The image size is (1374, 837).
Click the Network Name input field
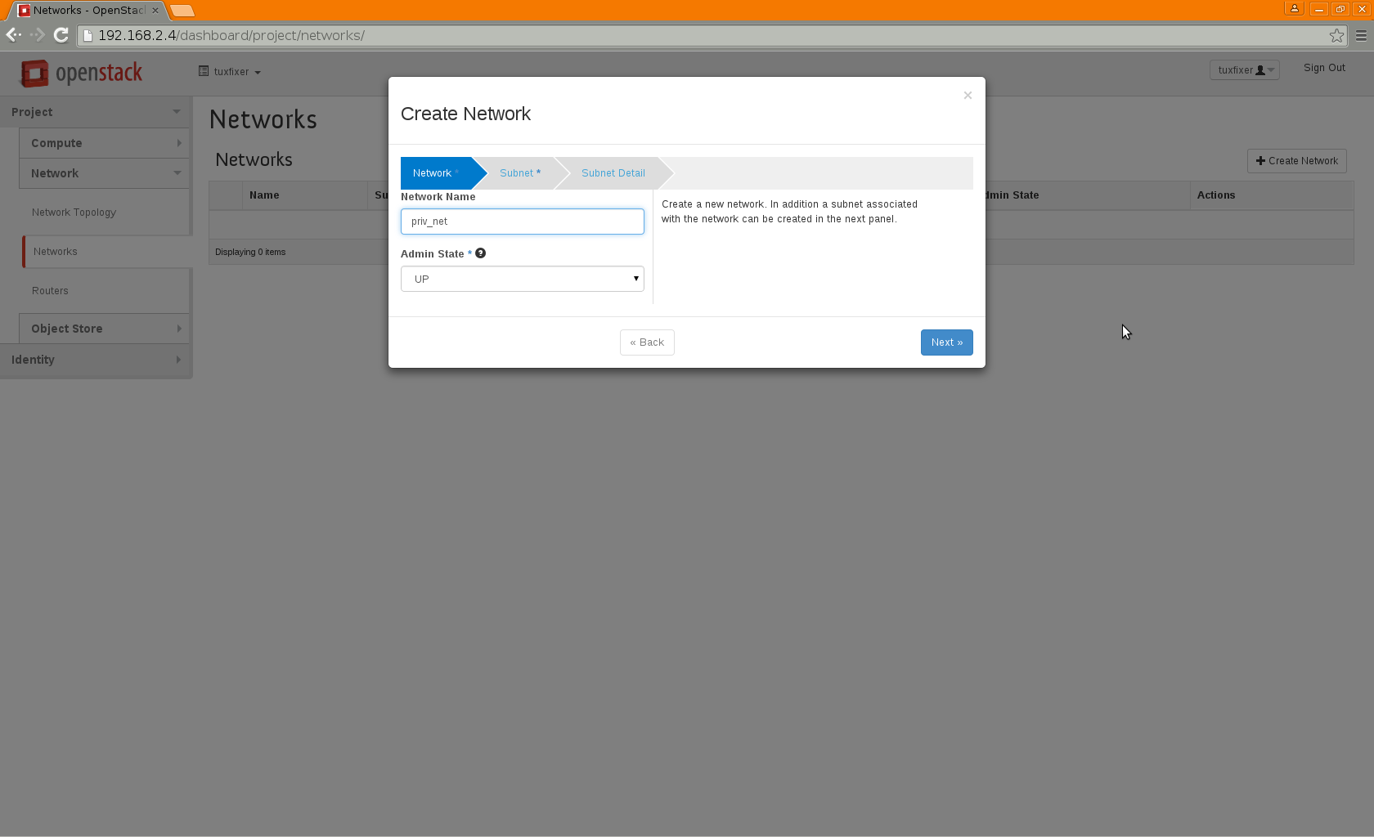click(522, 222)
